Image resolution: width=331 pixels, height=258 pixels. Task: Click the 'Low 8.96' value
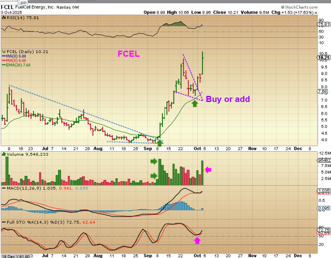tap(201, 12)
